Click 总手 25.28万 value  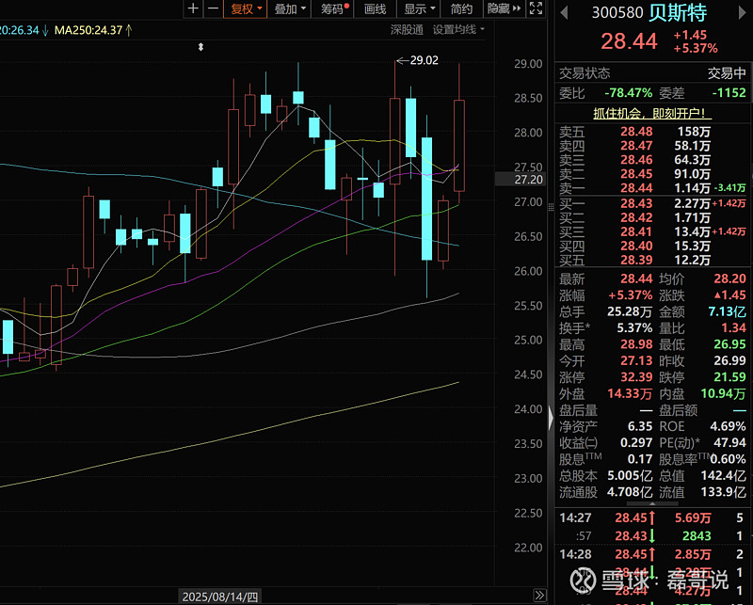(630, 311)
